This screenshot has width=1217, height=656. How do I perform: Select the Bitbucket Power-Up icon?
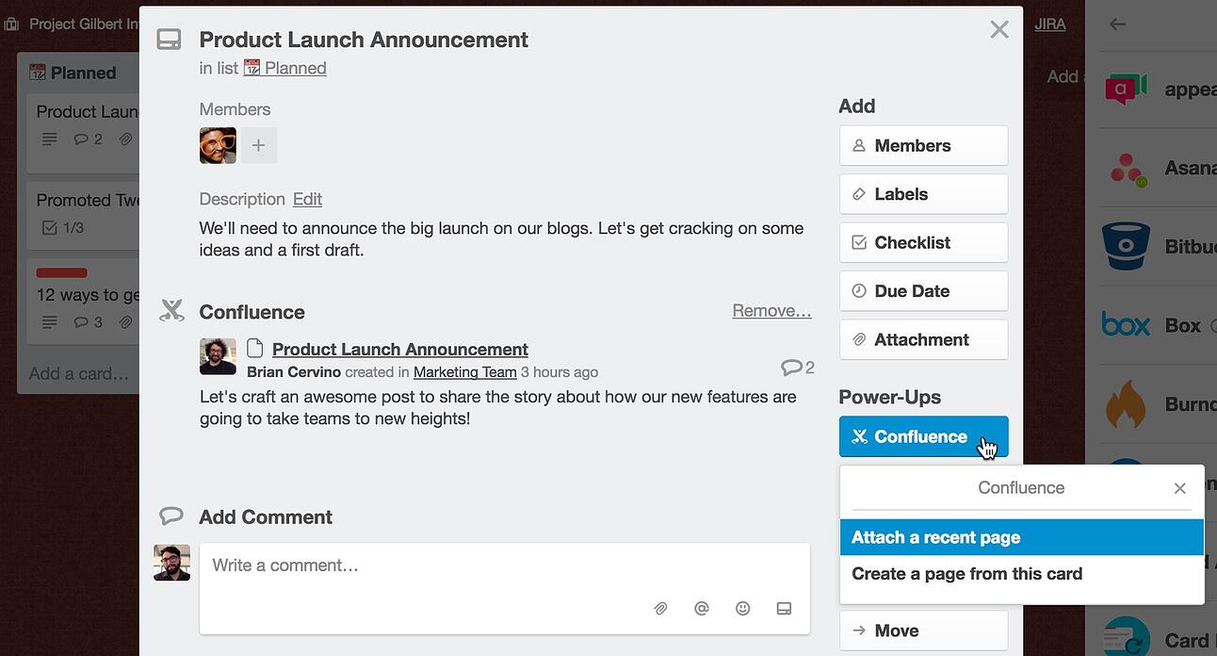(1126, 247)
